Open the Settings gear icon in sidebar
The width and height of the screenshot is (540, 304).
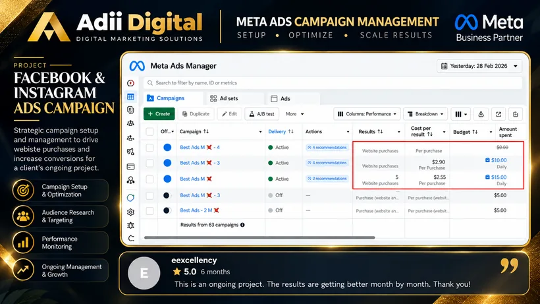click(x=130, y=212)
